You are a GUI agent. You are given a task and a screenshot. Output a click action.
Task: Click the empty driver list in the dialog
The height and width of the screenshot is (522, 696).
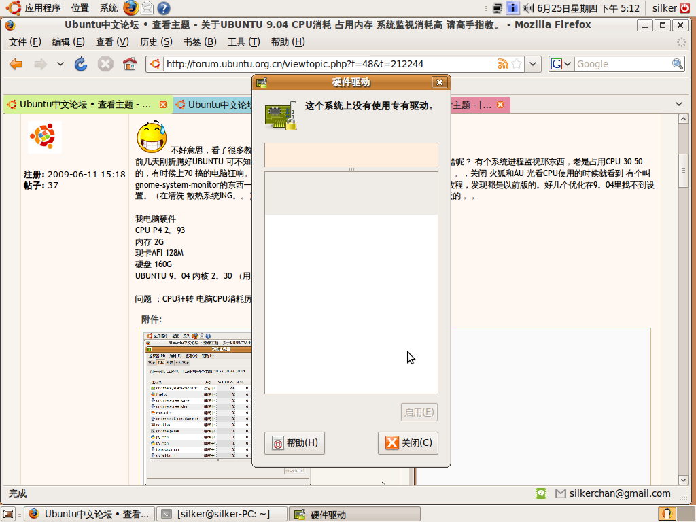(351, 283)
